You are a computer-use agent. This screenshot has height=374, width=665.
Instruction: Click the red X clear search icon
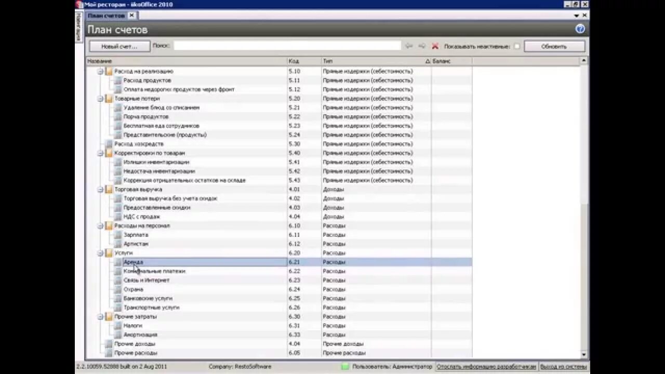(x=435, y=46)
